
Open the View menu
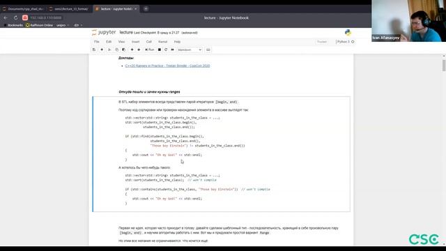121,42
